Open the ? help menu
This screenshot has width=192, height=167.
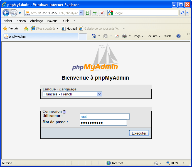pyautogui.click(x=74, y=21)
